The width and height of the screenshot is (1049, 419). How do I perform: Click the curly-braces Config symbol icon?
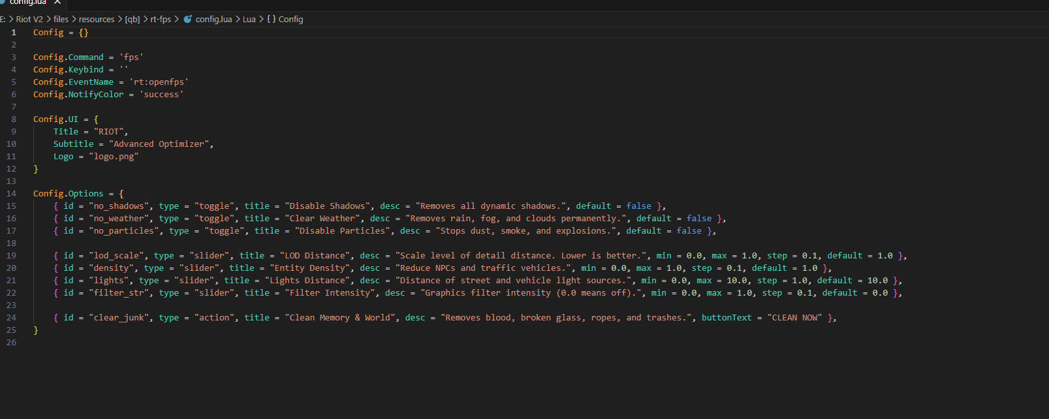[x=271, y=19]
